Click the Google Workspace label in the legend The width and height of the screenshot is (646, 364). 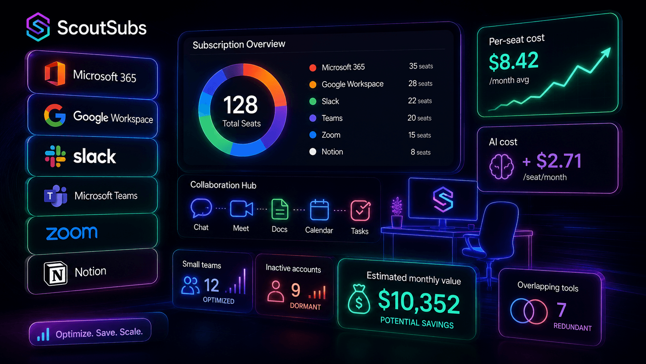(353, 84)
